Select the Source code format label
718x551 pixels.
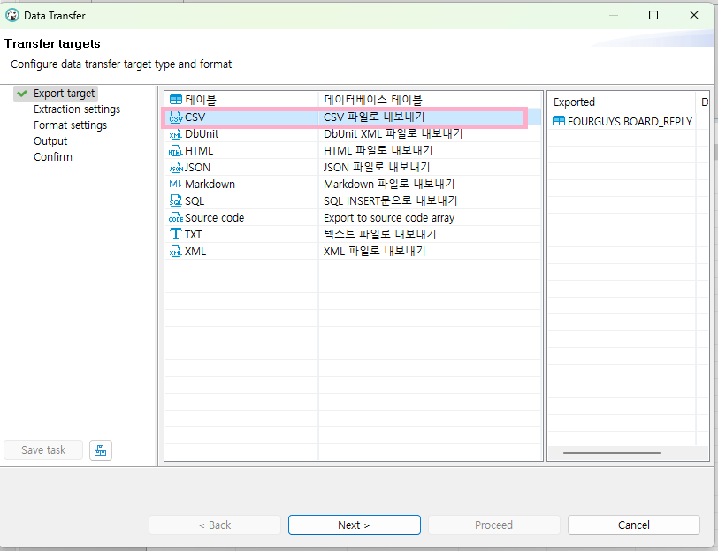214,217
